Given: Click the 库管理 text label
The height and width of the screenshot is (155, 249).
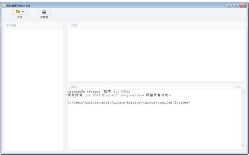Looking at the screenshot, I should click(44, 17).
